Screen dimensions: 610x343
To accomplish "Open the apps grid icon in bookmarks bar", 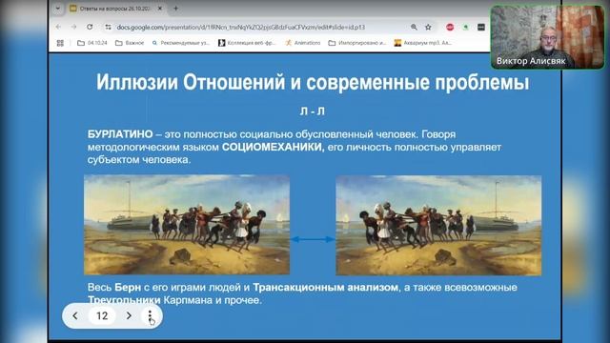I will 60,43.
